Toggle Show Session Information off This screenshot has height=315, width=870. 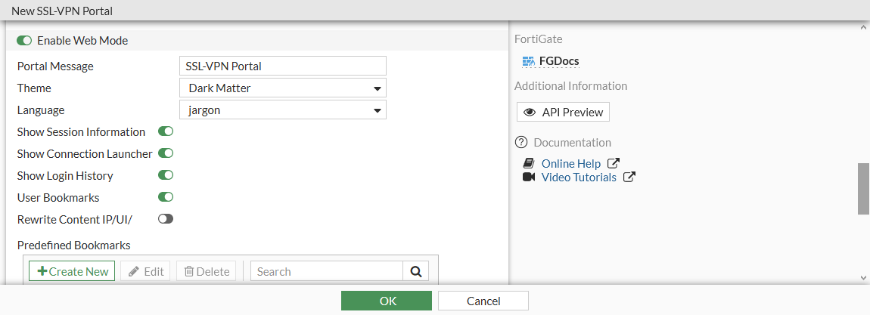[166, 131]
